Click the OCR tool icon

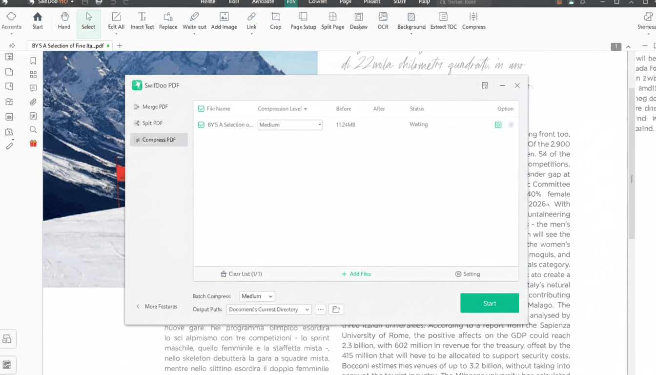383,21
